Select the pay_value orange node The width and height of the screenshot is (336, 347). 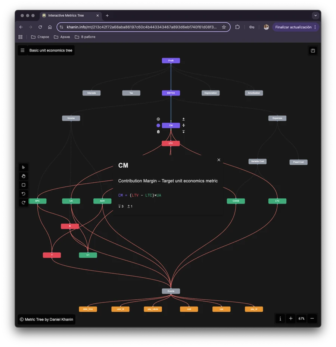tap(153, 309)
